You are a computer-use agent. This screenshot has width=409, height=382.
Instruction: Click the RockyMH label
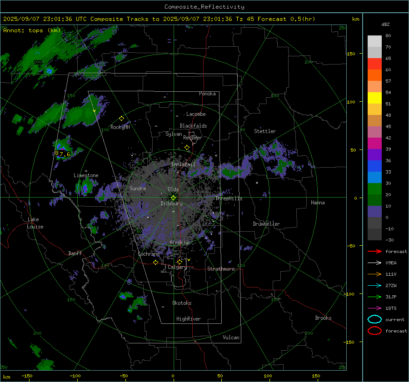tap(120, 127)
